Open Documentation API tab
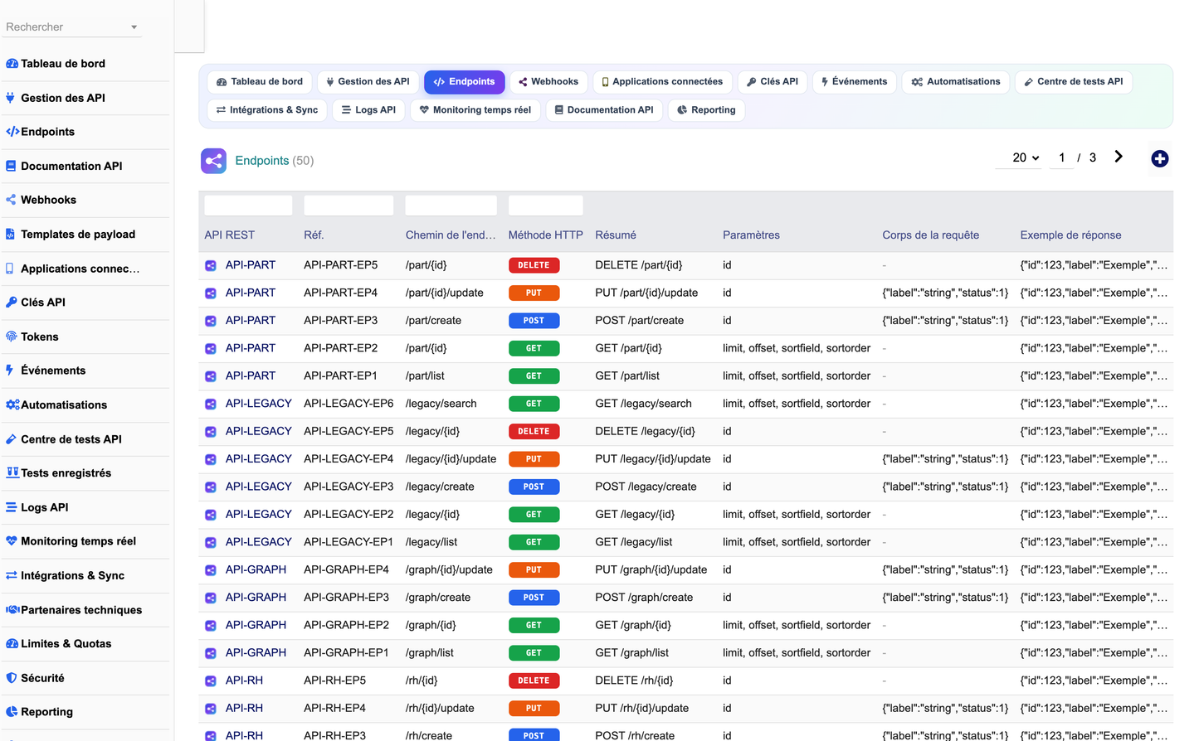The width and height of the screenshot is (1199, 741). 604,110
